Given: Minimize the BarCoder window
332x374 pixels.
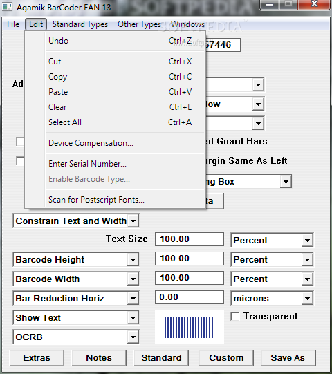Looking at the screenshot, I should coord(270,5).
